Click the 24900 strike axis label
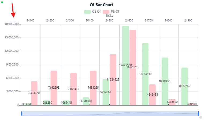 point(188,20)
